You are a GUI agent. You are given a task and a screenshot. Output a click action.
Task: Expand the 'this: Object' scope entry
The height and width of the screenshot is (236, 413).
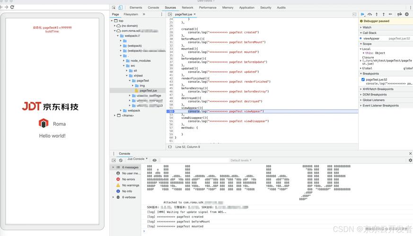364,53
